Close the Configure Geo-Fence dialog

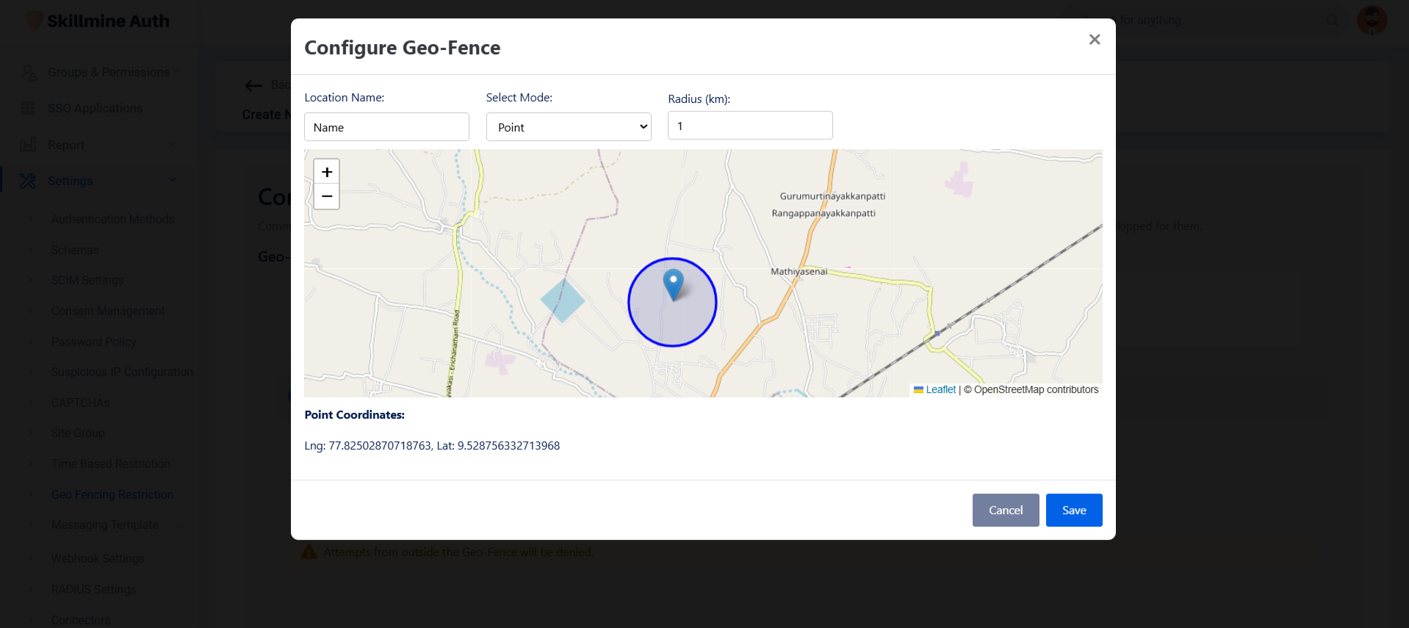[x=1094, y=40]
